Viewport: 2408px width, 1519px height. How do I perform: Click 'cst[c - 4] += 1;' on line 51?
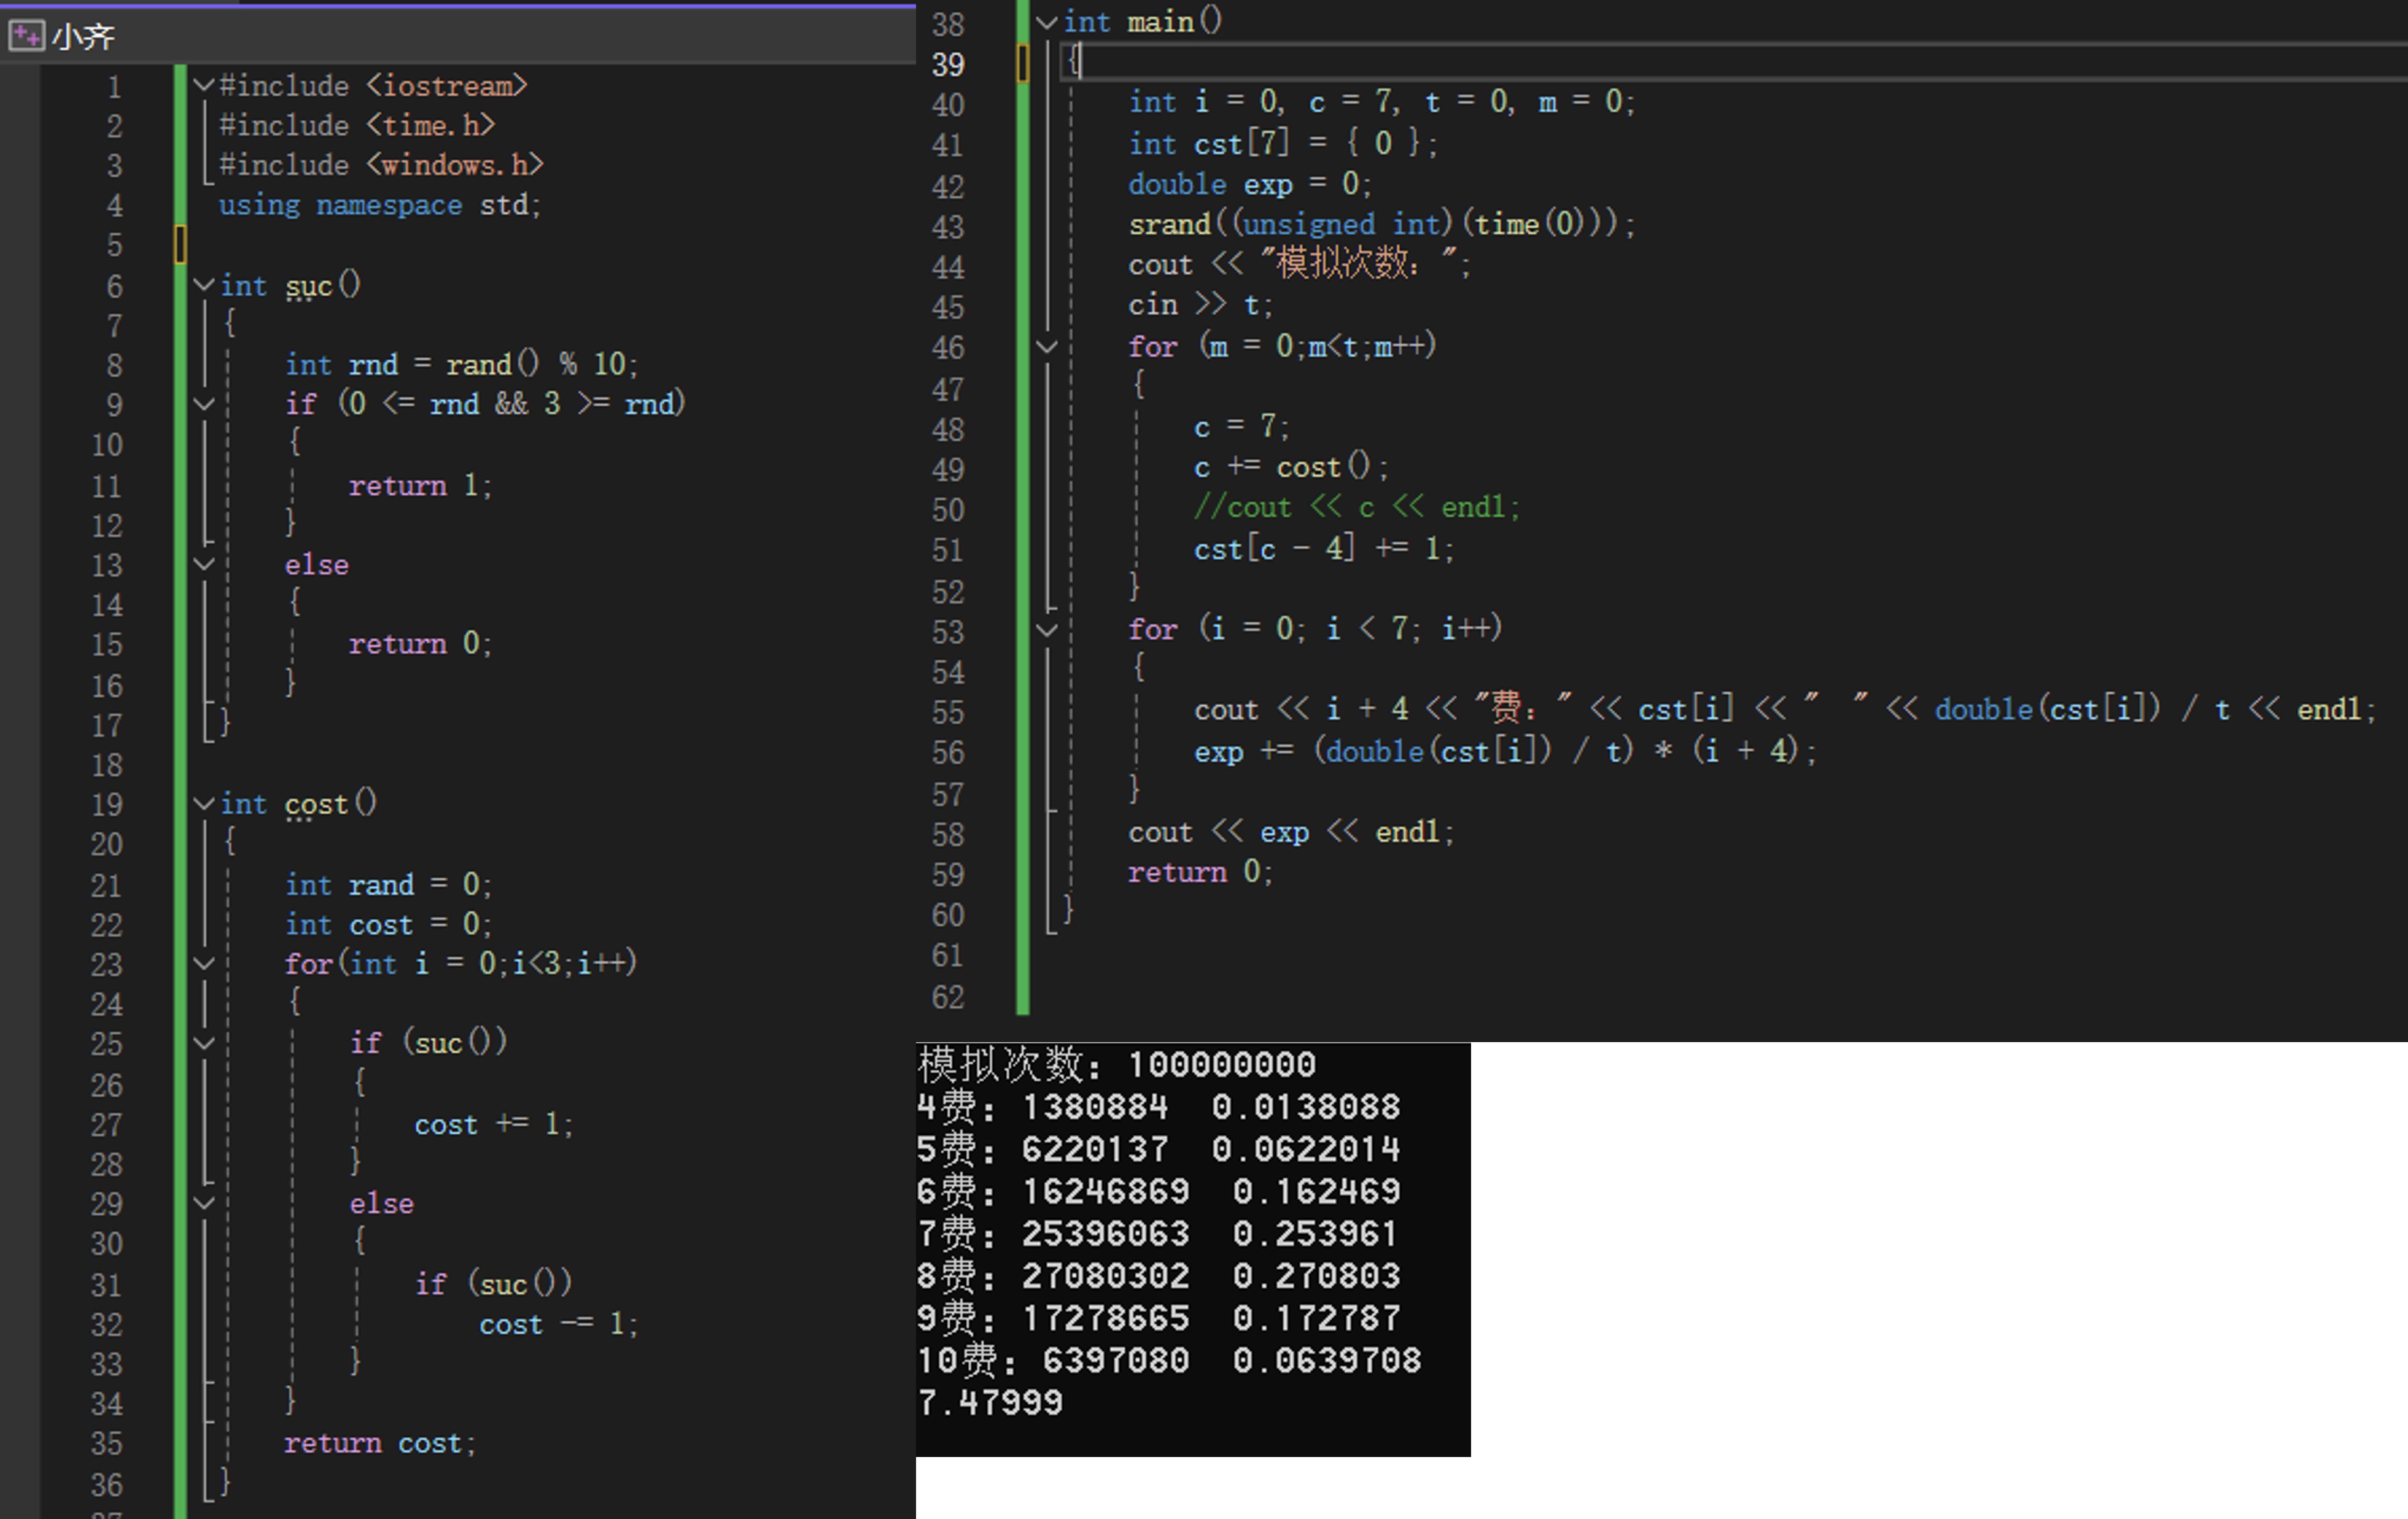click(1324, 549)
